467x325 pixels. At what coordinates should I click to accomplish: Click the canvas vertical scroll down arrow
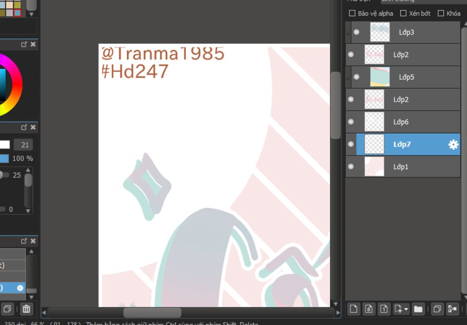click(x=336, y=304)
